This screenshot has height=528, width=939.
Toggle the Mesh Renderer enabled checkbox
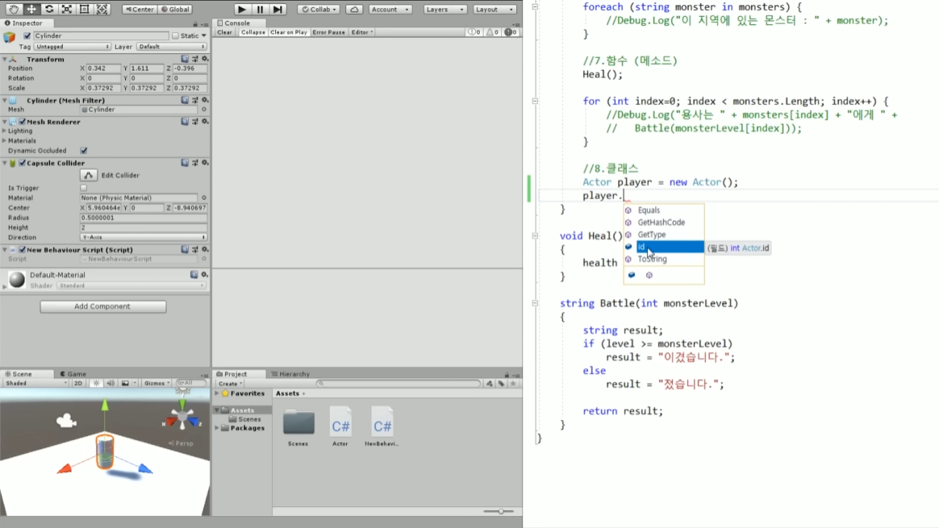(x=22, y=122)
